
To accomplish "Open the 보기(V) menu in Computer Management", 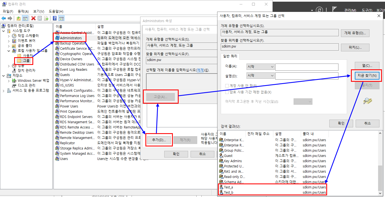I will [39, 11].
